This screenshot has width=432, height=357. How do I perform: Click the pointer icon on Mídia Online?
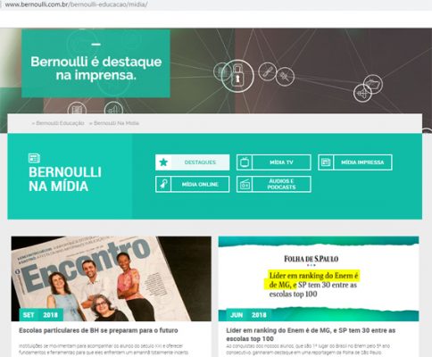click(163, 184)
